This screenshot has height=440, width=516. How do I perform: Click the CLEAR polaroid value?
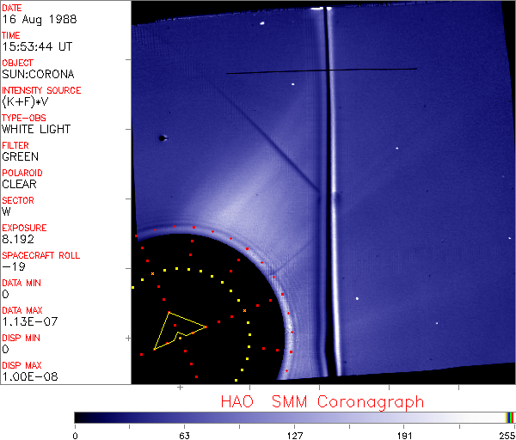click(19, 185)
